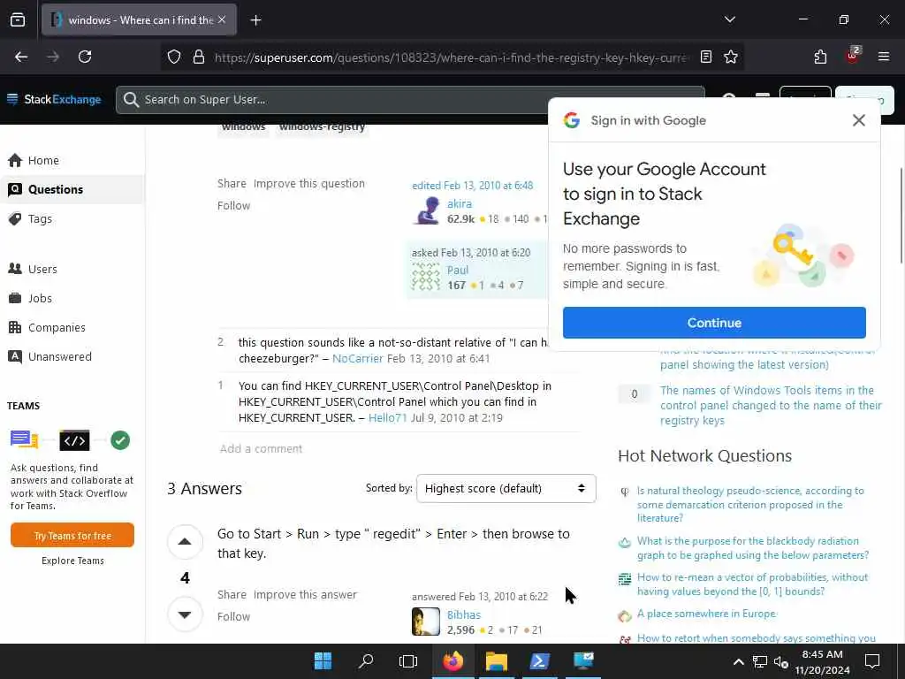Click Bibhas's avatar image
This screenshot has height=679, width=905.
426,622
